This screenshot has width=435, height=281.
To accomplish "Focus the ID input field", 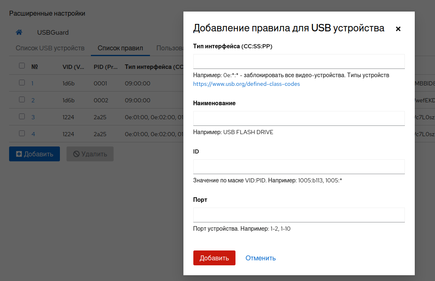I will coord(299,166).
